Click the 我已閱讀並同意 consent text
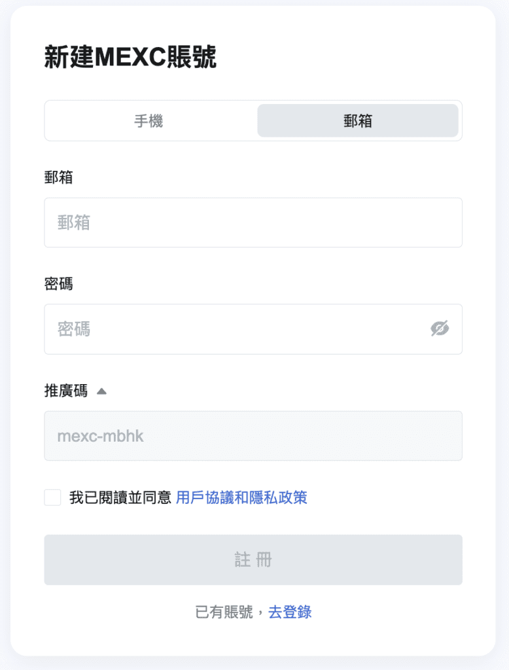This screenshot has height=670, width=509. click(x=120, y=497)
